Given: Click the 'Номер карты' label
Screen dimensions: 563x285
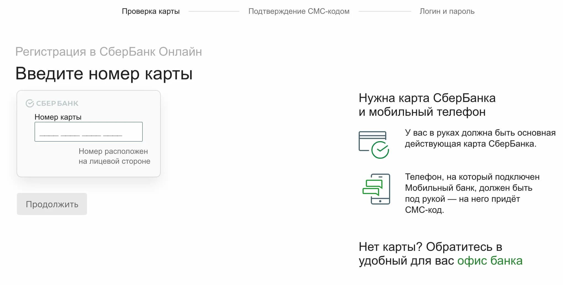Looking at the screenshot, I should [58, 117].
